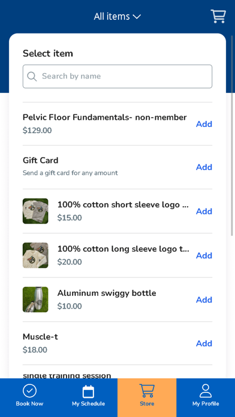Add the short sleeve logo tee
Image resolution: width=235 pixels, height=417 pixels.
click(204, 211)
